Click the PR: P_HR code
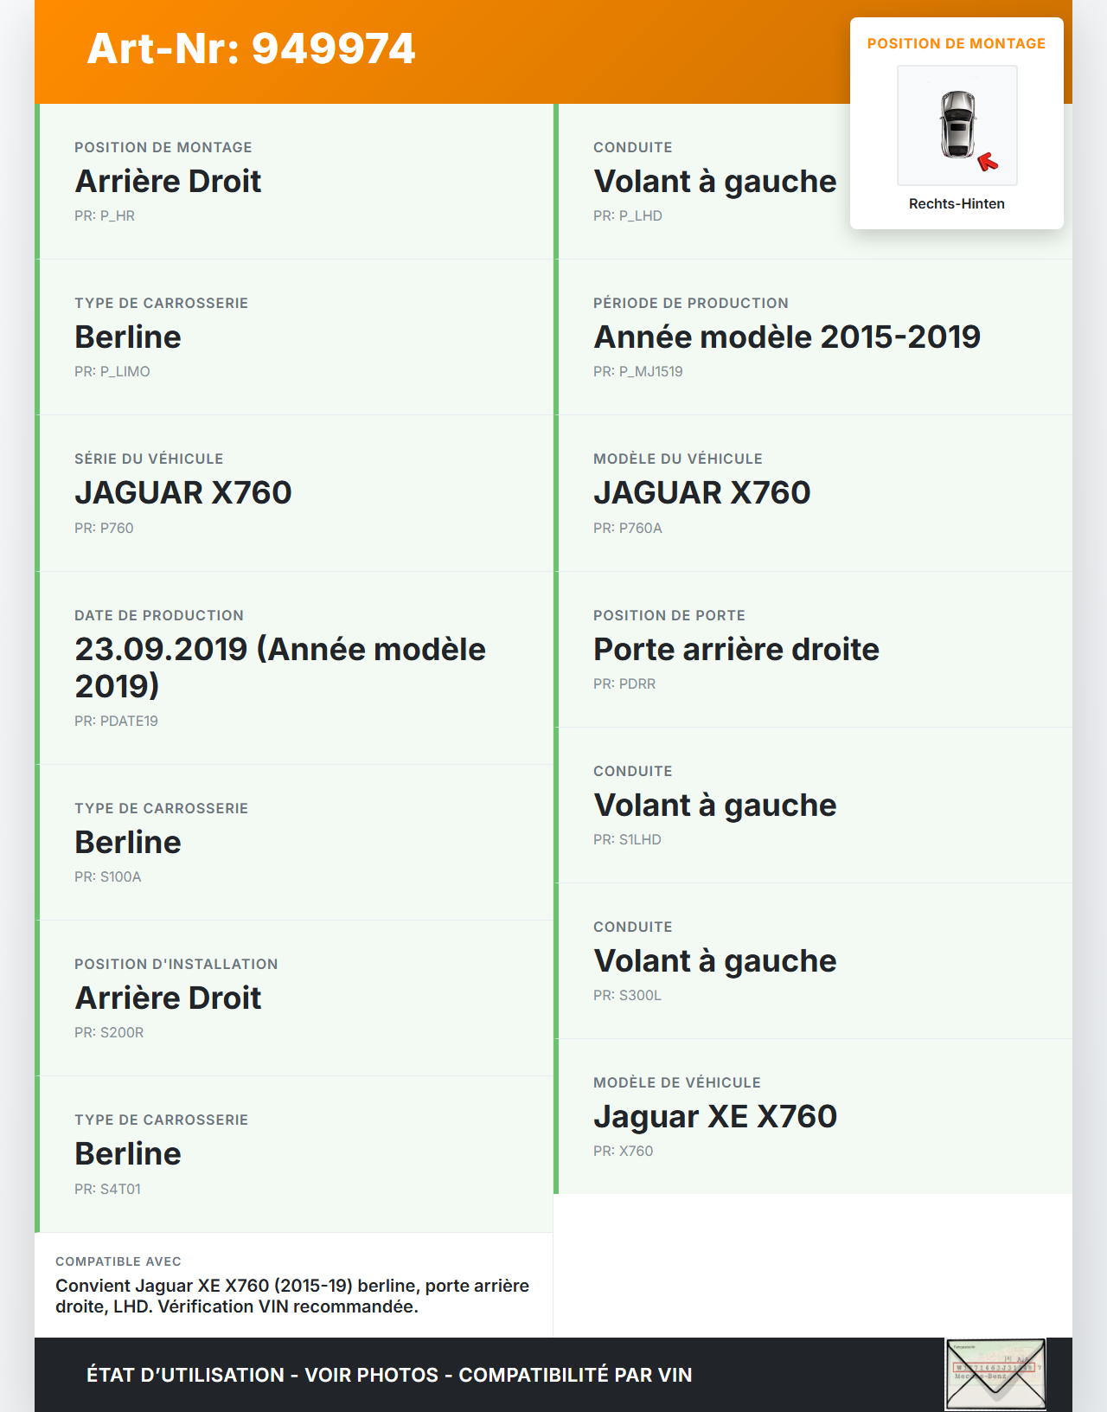The image size is (1107, 1412). tap(105, 216)
